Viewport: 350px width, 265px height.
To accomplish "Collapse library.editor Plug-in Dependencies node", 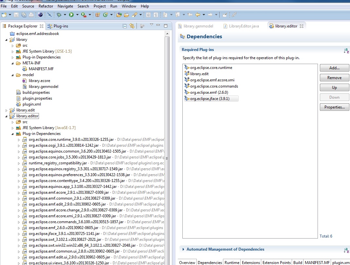I will tap(12, 134).
